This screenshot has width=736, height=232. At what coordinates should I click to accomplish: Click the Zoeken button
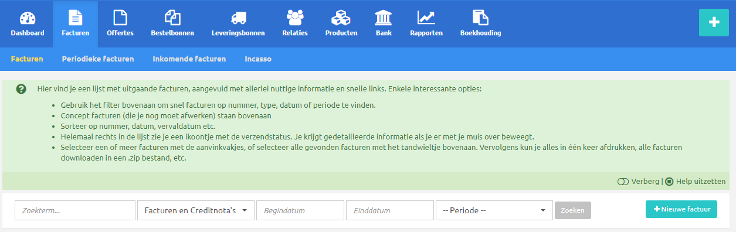pos(573,210)
